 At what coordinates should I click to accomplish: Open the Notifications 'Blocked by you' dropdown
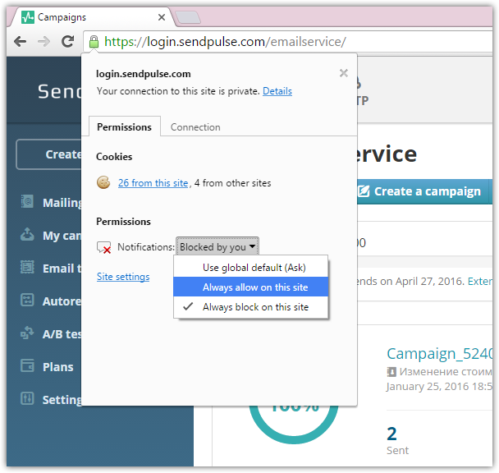[x=217, y=246]
